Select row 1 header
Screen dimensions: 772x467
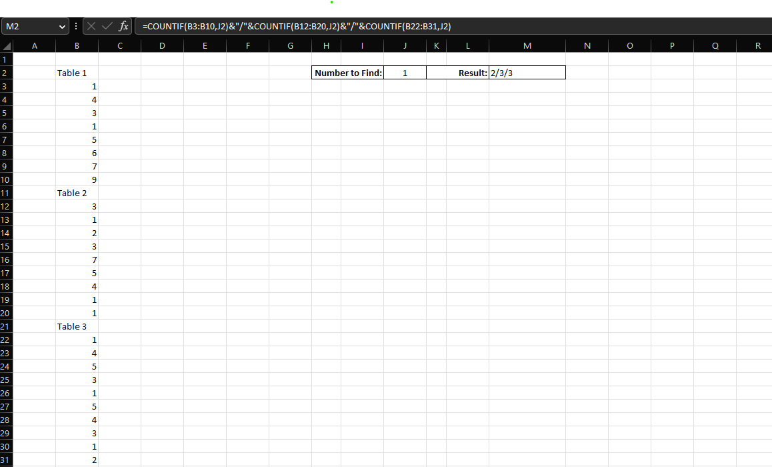click(6, 59)
